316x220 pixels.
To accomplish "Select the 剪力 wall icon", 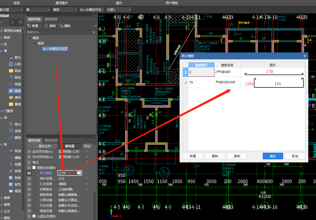I will 11,57.
